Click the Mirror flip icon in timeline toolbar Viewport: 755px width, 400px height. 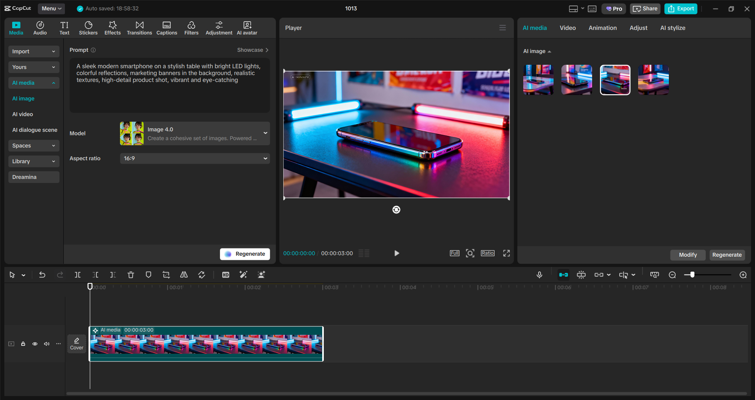[x=183, y=275]
